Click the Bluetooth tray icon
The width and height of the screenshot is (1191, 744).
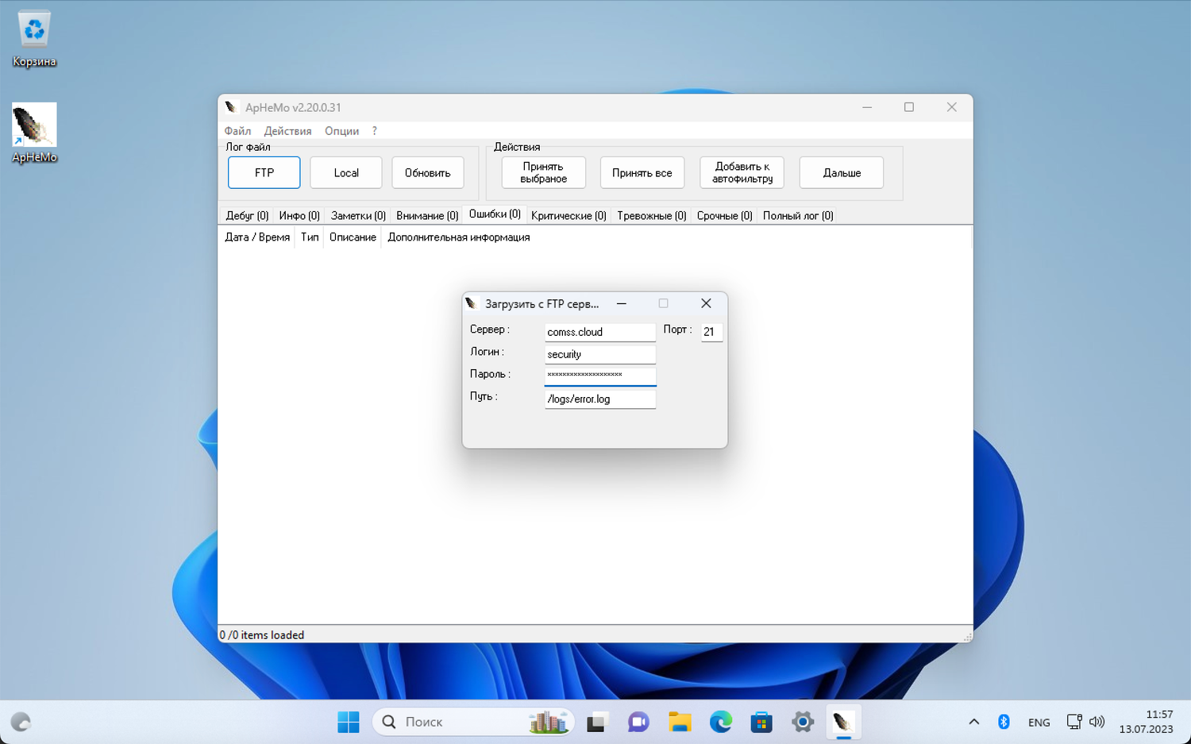click(x=1004, y=722)
